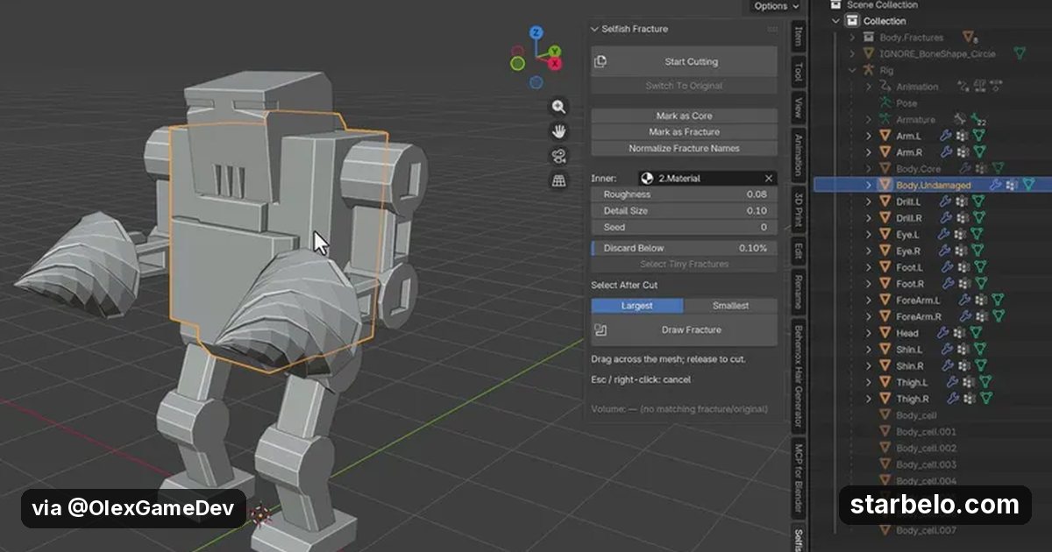The image size is (1052, 552).
Task: Select the Thigh.R object in outliner
Action: pos(912,399)
